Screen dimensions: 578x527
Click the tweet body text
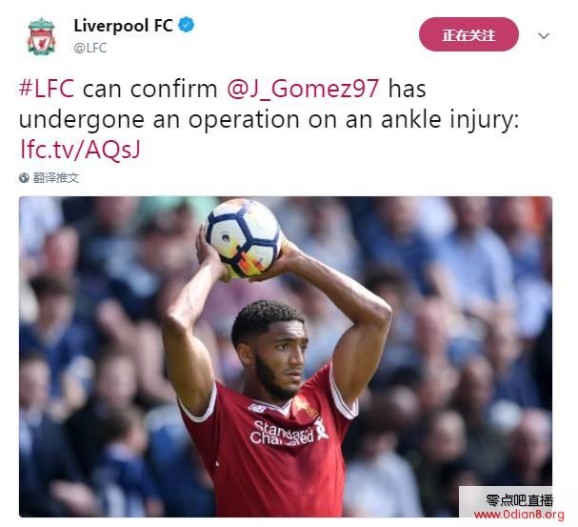pos(269,119)
